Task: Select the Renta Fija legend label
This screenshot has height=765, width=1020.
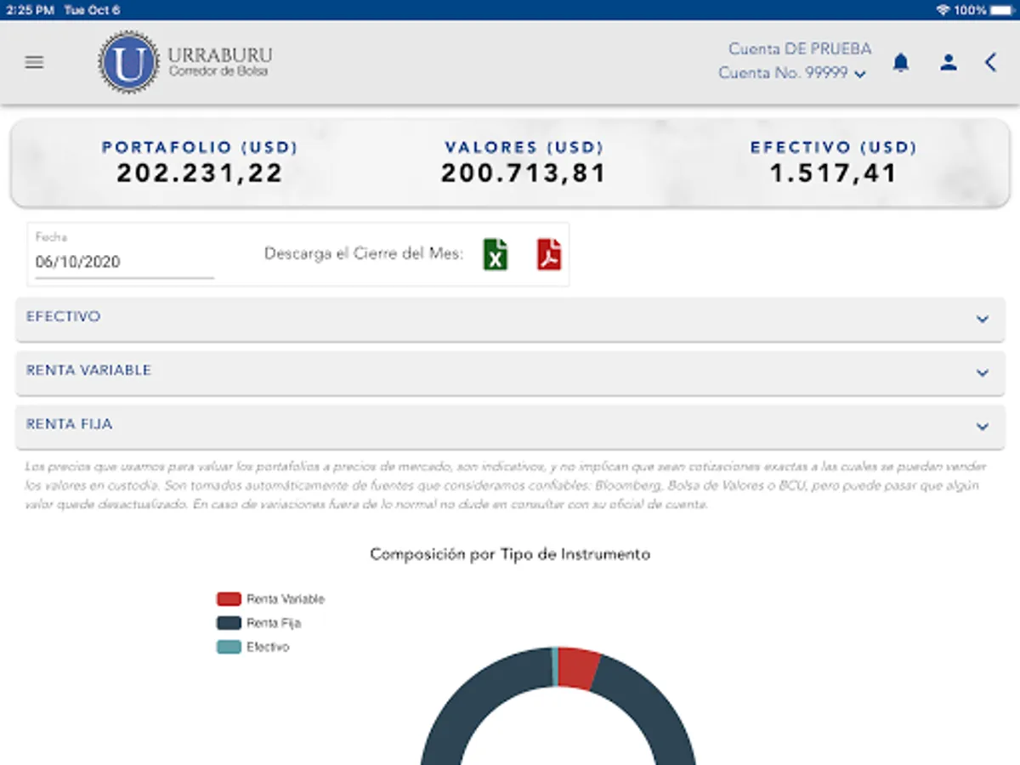Action: (x=274, y=623)
